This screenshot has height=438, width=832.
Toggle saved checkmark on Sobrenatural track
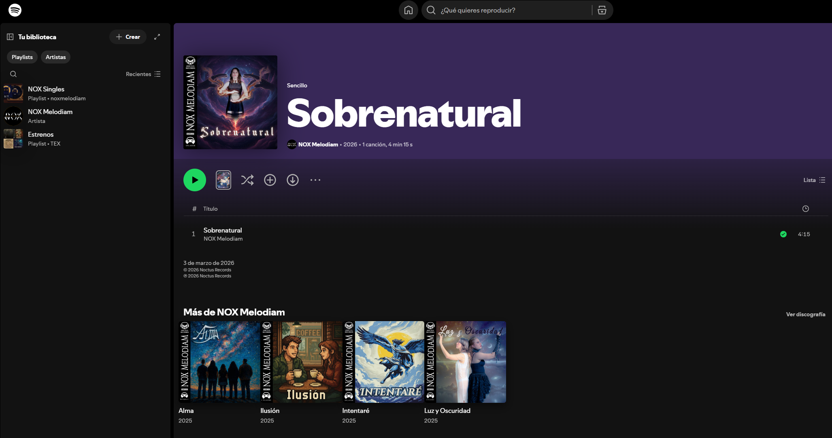[783, 234]
